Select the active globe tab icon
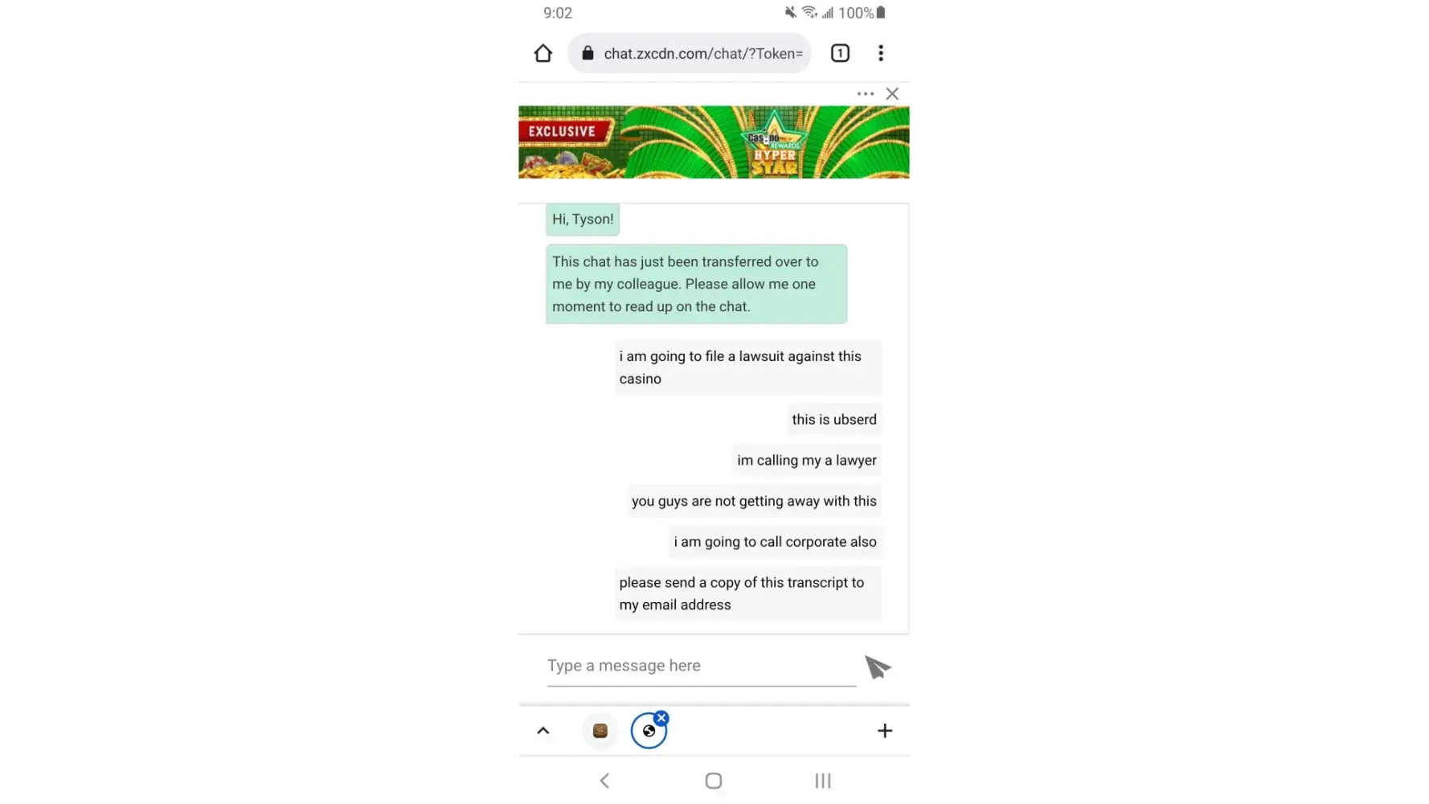This screenshot has height=804, width=1429. (649, 731)
